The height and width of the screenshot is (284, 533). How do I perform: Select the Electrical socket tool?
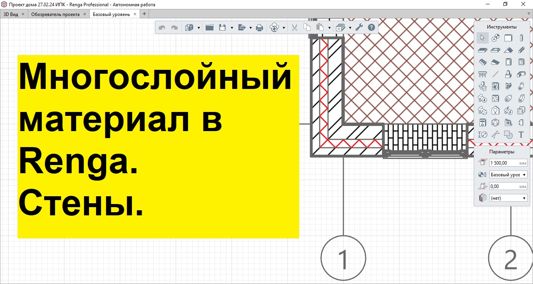521,110
